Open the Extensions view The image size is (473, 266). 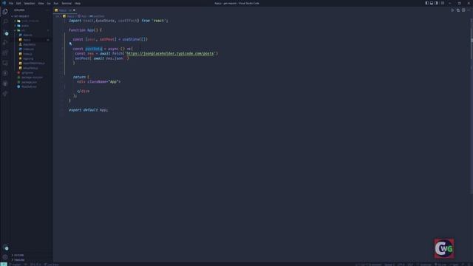point(5,52)
